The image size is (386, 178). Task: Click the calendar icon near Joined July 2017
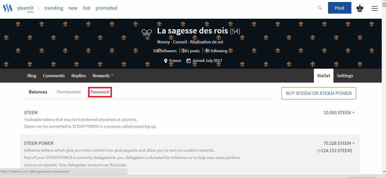click(188, 60)
